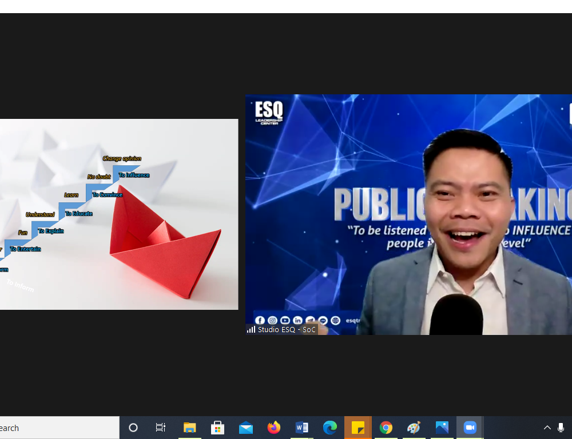
Task: Select the shared paper boat slide
Action: coord(118,214)
